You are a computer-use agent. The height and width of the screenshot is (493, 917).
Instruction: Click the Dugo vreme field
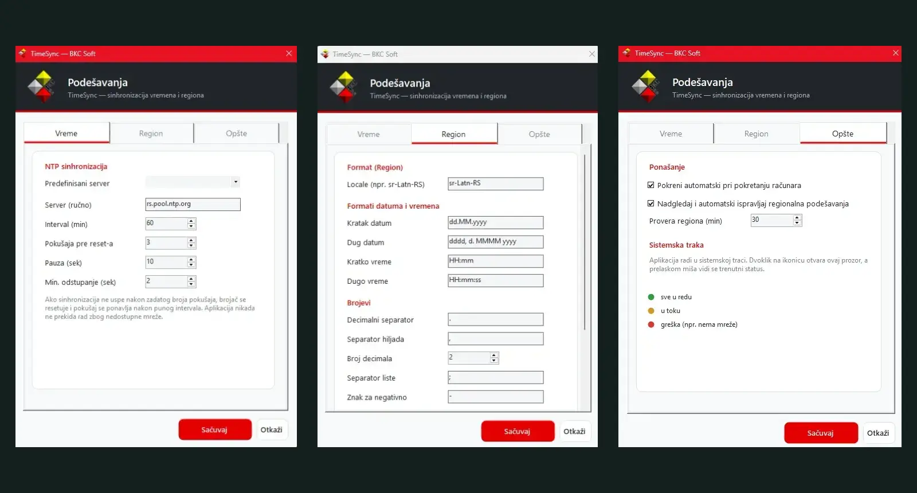496,280
